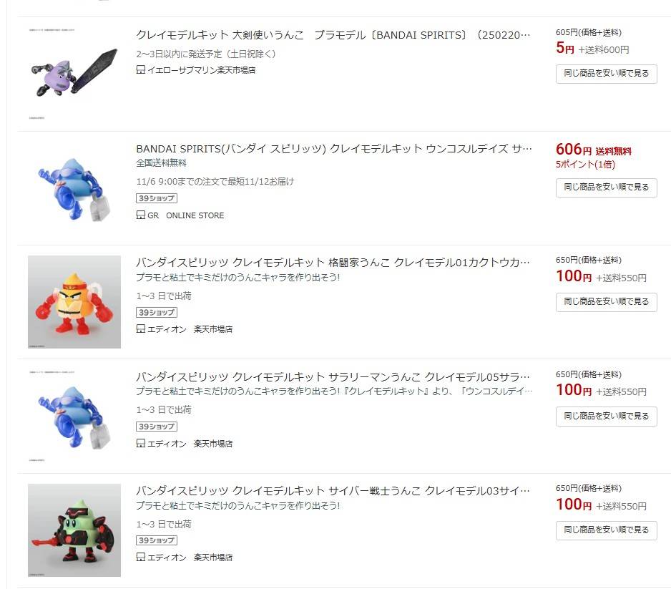Open title link クレイモデルキット 大剣使いうんこ プラモデル
The height and width of the screenshot is (589, 671).
[333, 34]
